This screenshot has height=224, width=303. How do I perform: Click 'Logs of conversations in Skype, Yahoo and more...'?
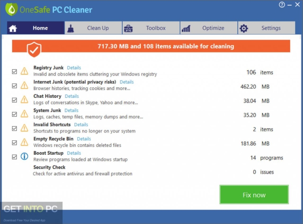point(86,103)
